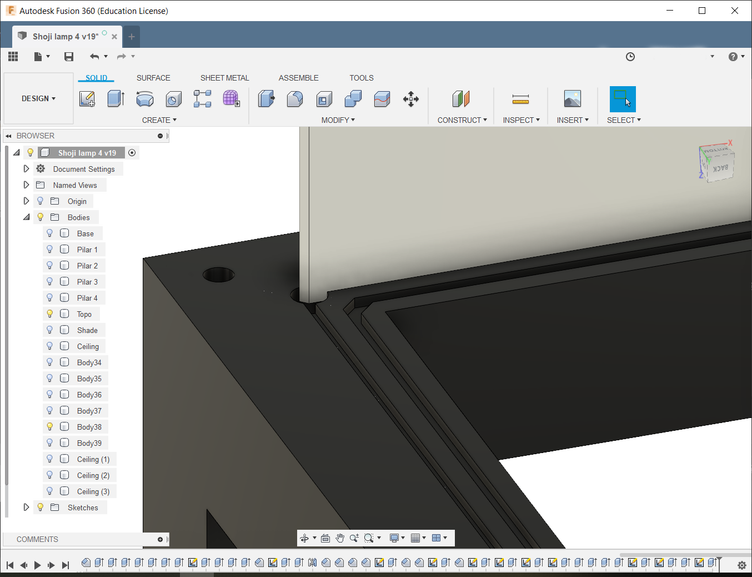
Task: Open the job status clock icon
Action: tap(630, 57)
